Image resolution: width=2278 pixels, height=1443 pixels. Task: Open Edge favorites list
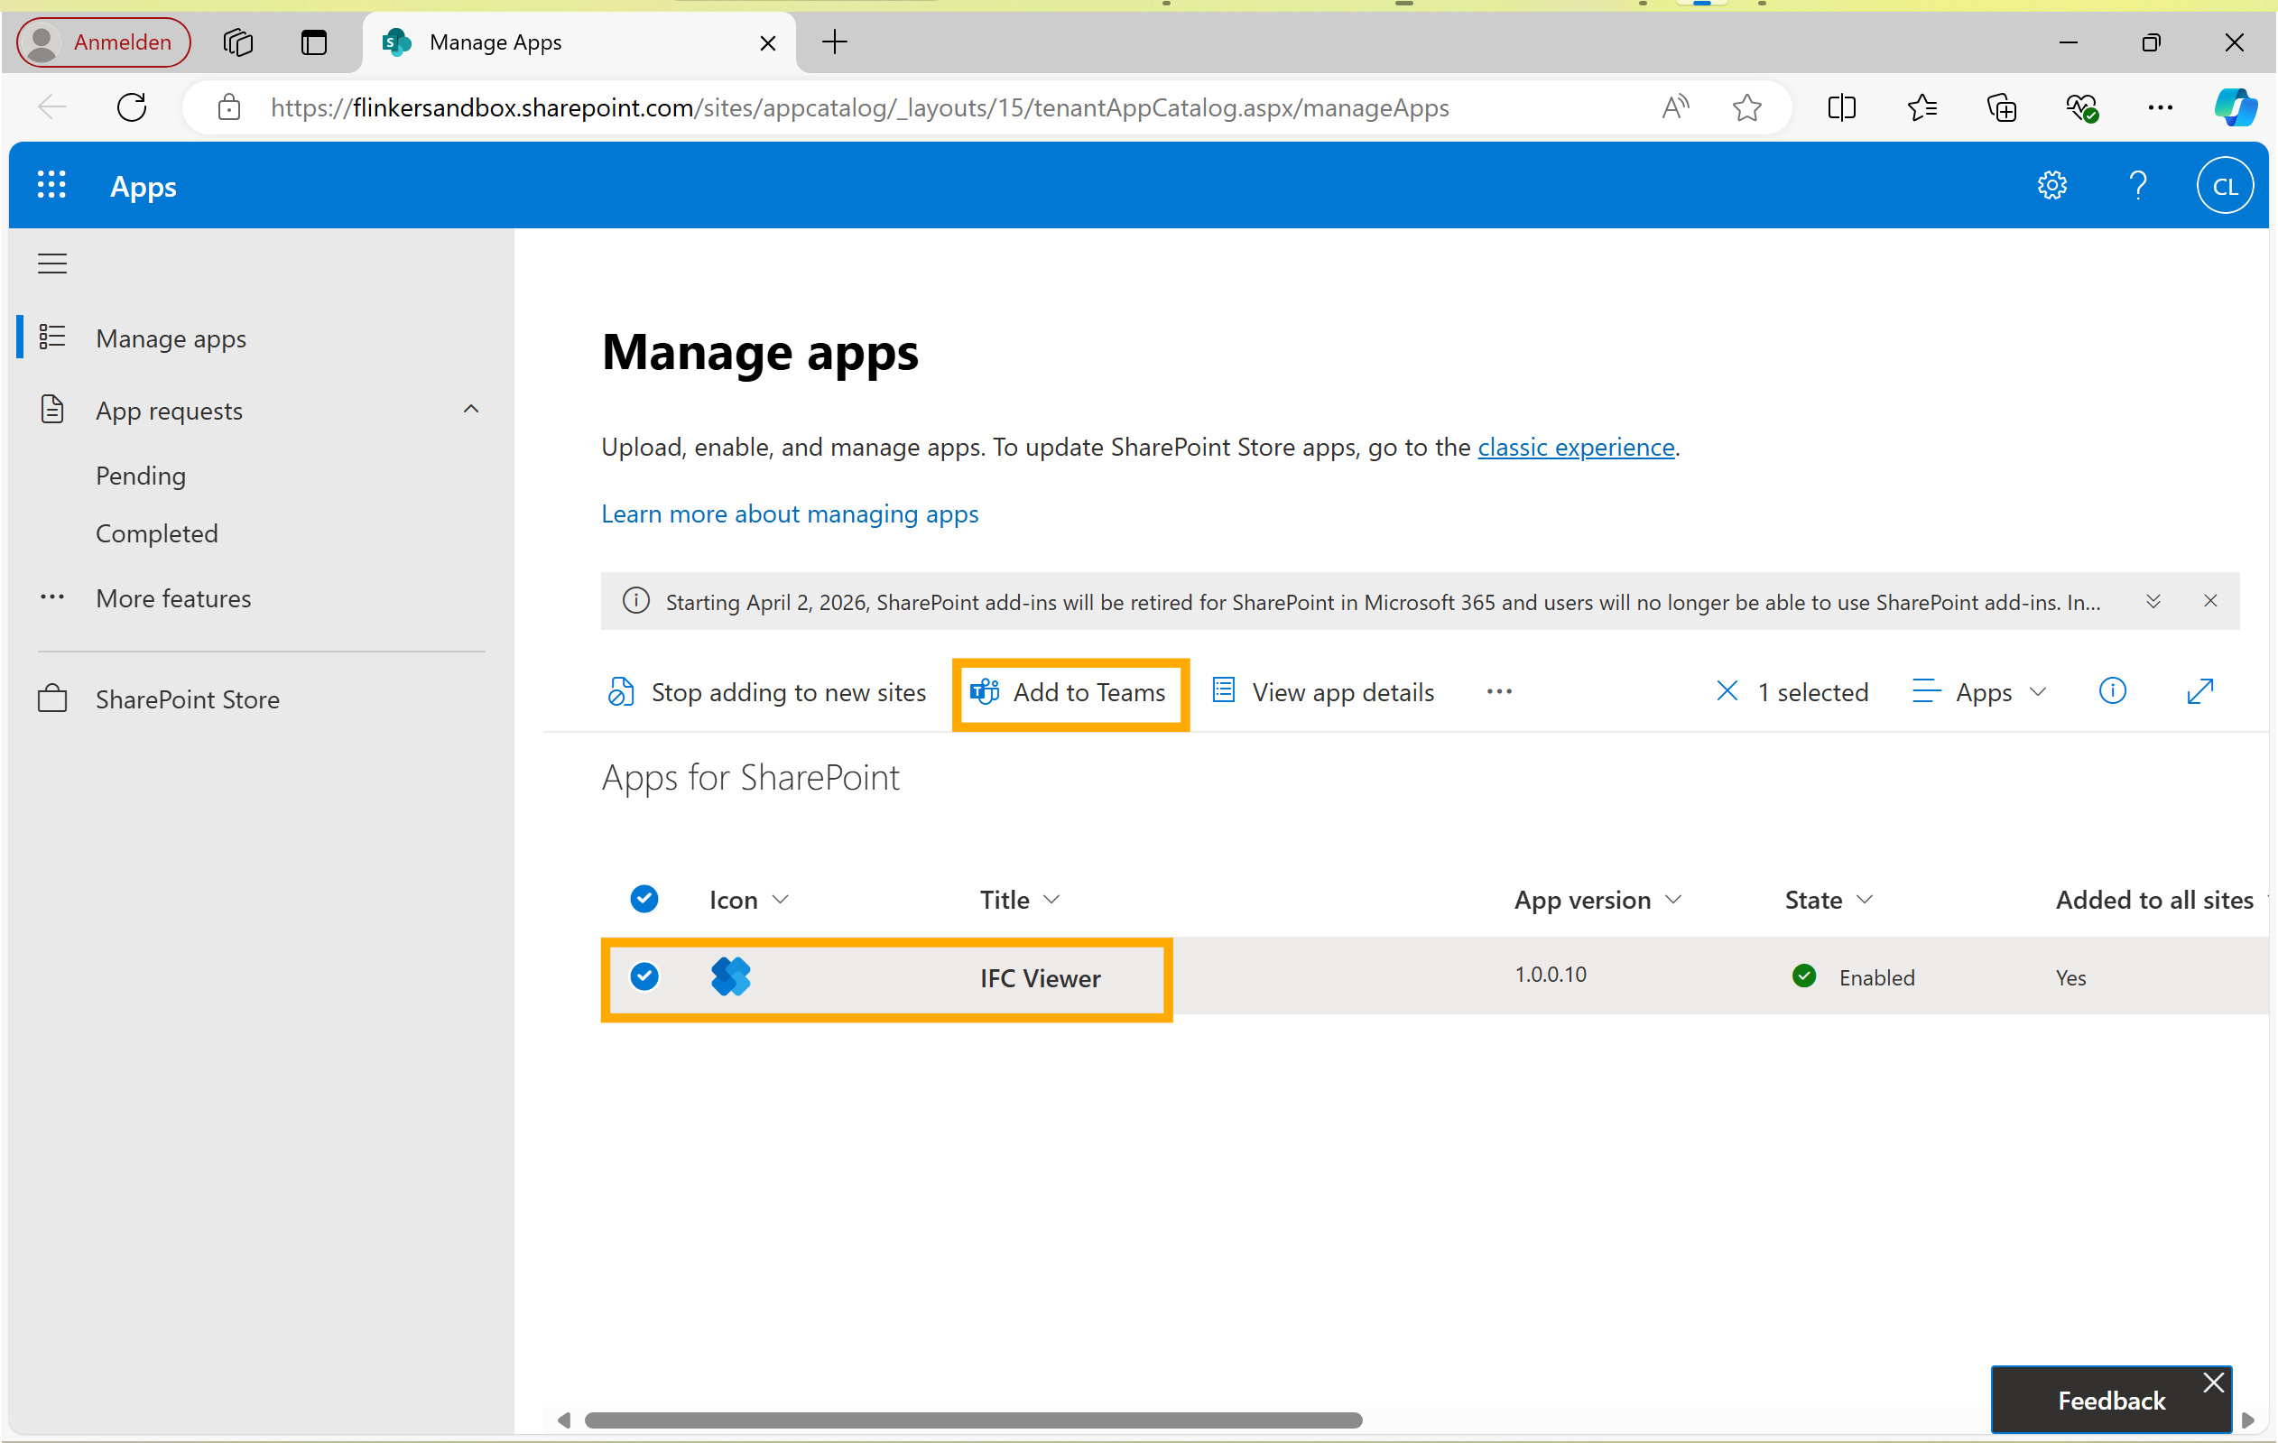pos(1921,107)
